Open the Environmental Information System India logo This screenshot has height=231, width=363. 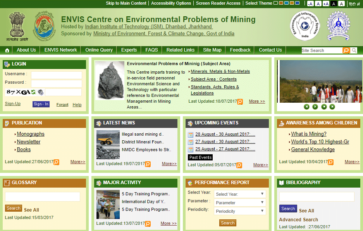pyautogui.click(x=305, y=26)
